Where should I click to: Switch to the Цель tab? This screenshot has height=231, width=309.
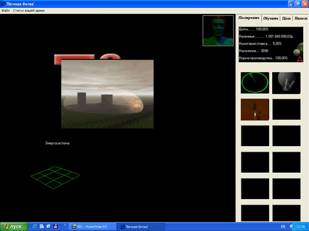(286, 18)
